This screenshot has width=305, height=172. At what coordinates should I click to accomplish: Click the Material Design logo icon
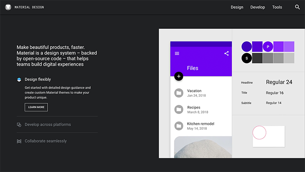pyautogui.click(x=8, y=7)
